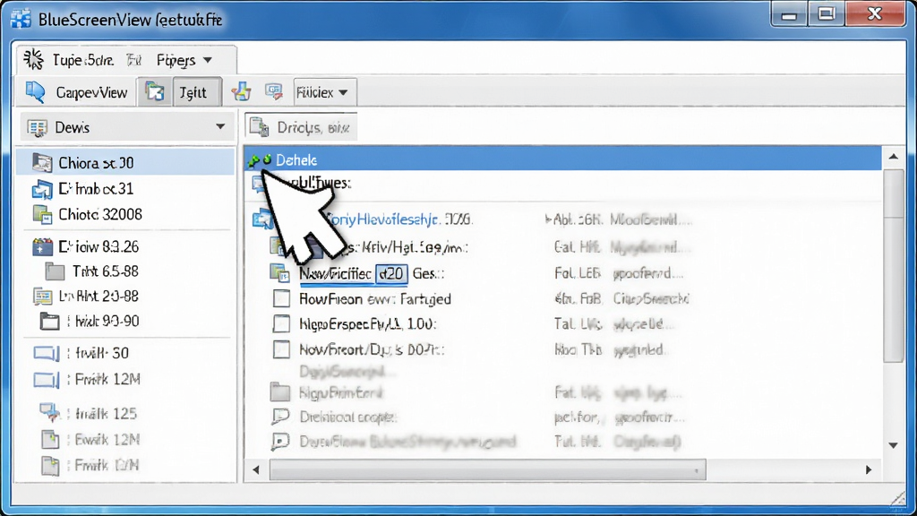Click the vertical scrollbar up arrow

pyautogui.click(x=893, y=157)
